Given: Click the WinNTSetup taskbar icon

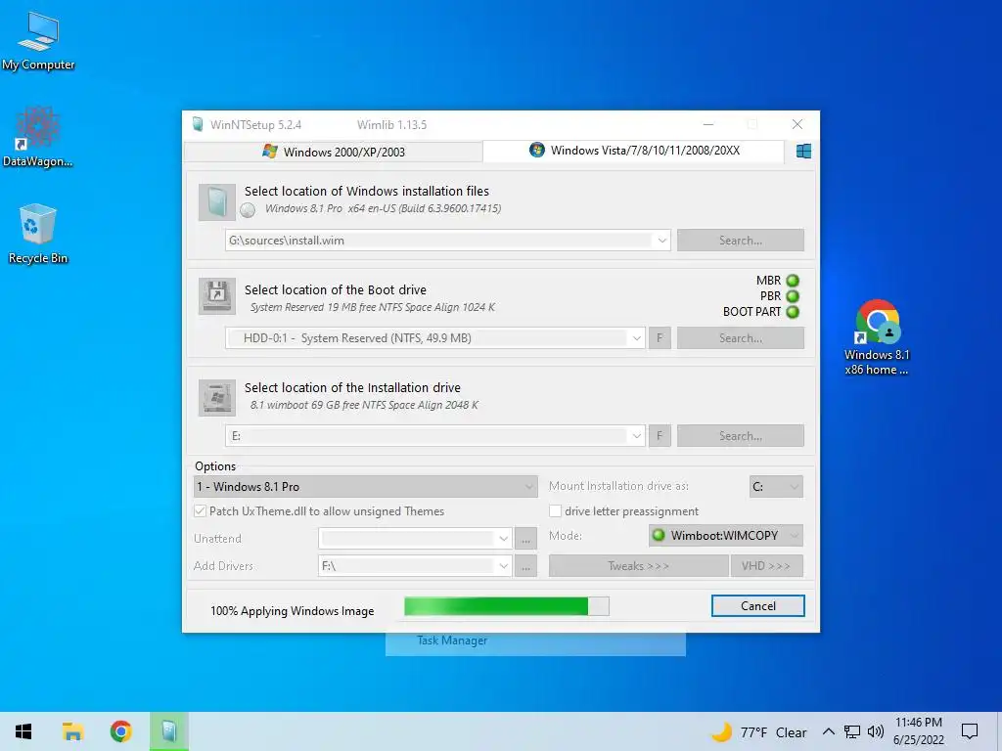Looking at the screenshot, I should (x=168, y=731).
